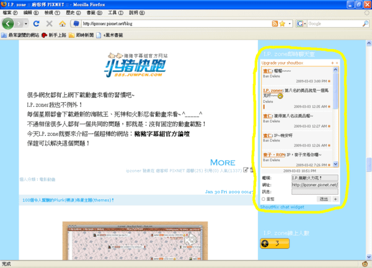
Task: Open the 100 Plurk themes post title
Action: click(x=68, y=200)
